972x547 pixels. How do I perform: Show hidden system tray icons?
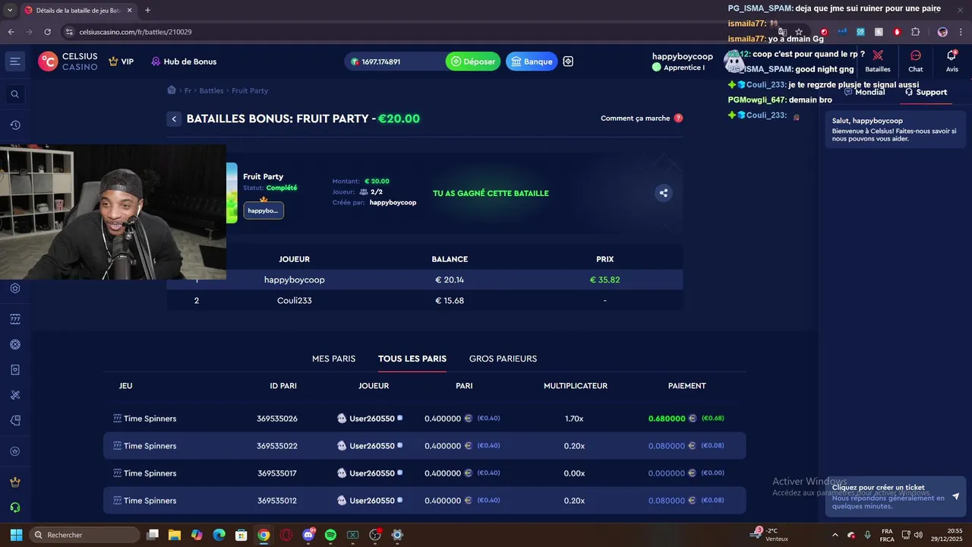(x=835, y=535)
